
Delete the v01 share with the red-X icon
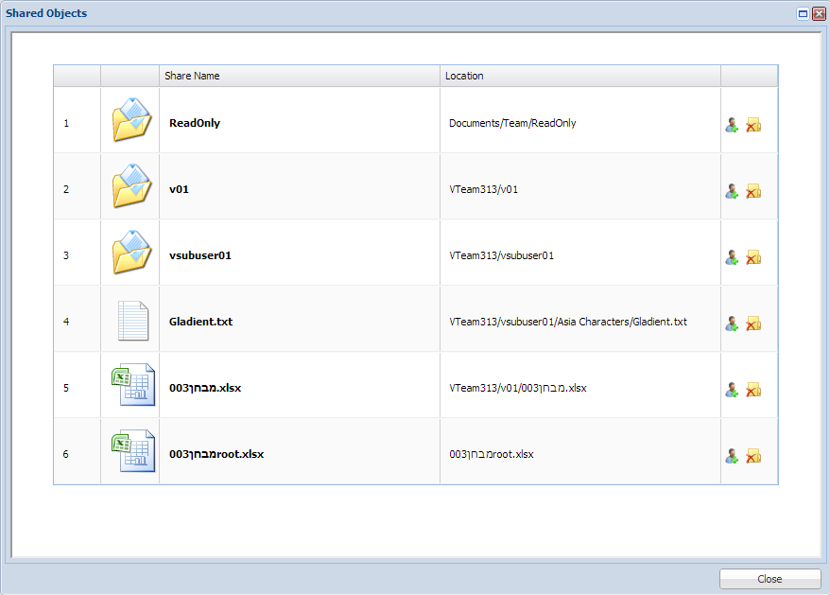[753, 191]
